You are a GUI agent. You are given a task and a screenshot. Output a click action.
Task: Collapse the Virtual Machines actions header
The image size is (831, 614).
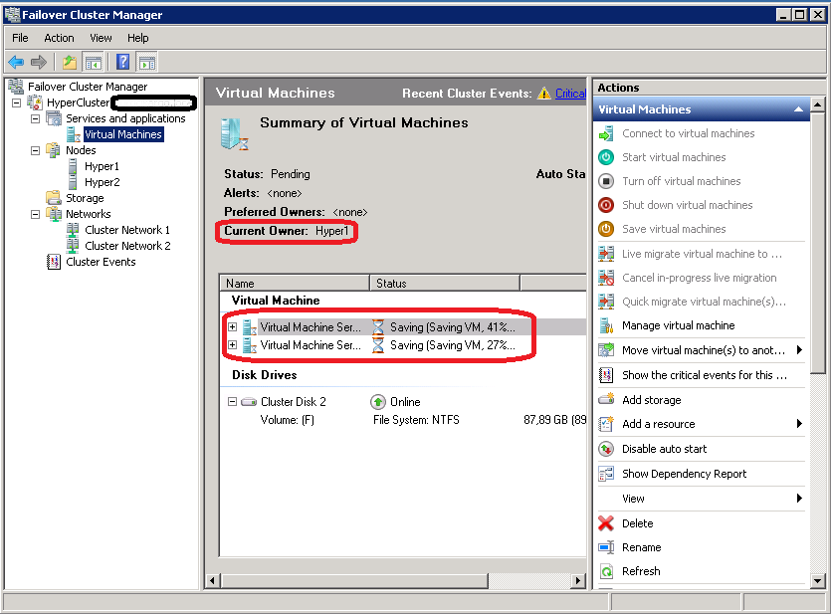coord(798,109)
